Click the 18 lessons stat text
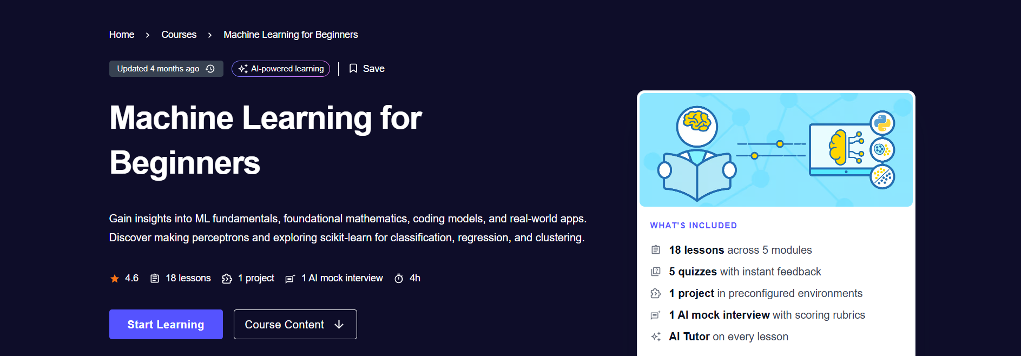Screen dimensions: 1021x356 coord(188,278)
